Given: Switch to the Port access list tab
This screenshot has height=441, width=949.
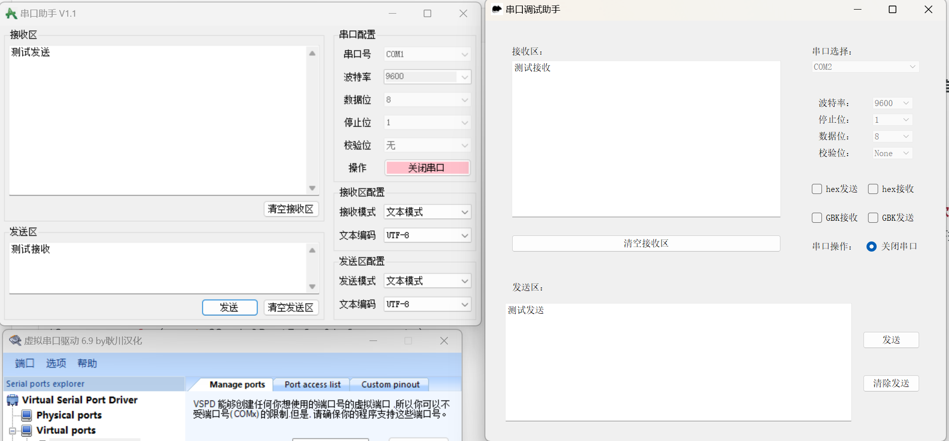Looking at the screenshot, I should tap(312, 384).
